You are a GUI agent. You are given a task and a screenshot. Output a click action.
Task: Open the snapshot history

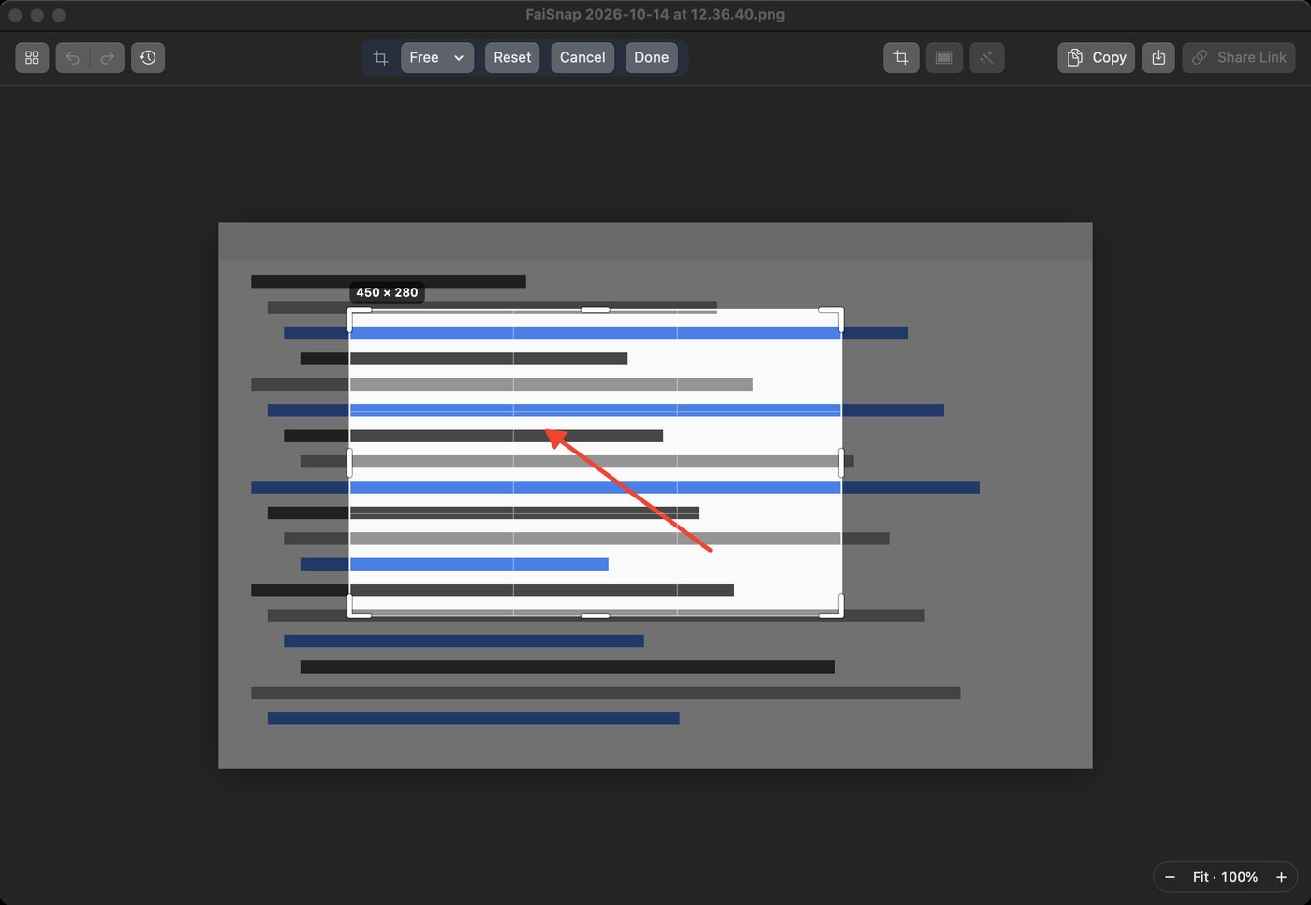coord(148,57)
